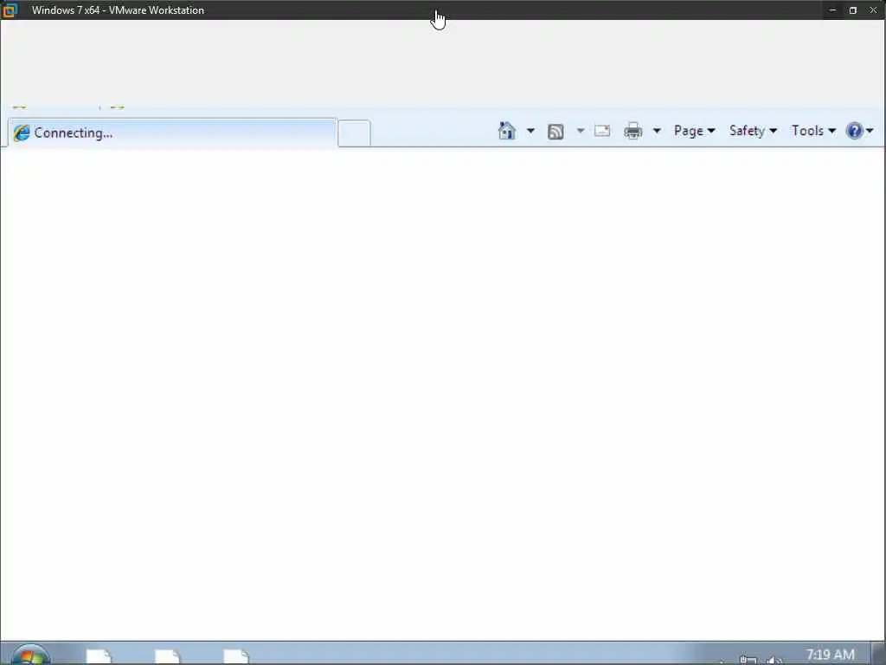
Task: Open the Page menu
Action: coord(695,132)
